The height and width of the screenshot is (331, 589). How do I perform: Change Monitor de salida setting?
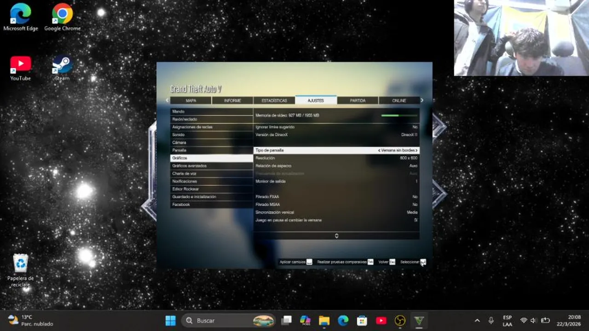tap(336, 181)
